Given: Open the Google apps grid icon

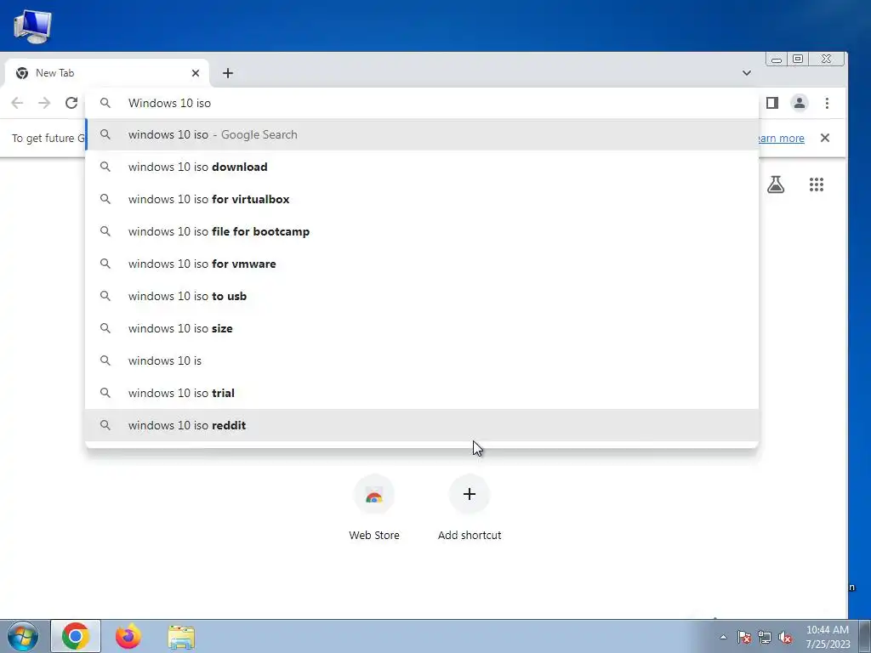Looking at the screenshot, I should pos(816,185).
